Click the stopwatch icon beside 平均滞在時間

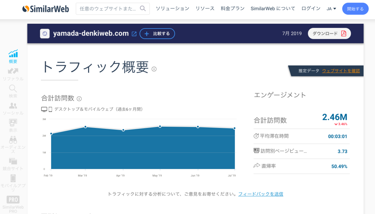click(x=256, y=136)
